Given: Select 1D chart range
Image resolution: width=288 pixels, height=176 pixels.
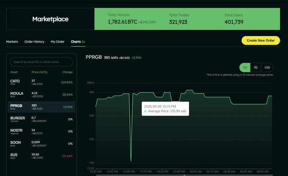Looking at the screenshot, I should click(x=245, y=68).
